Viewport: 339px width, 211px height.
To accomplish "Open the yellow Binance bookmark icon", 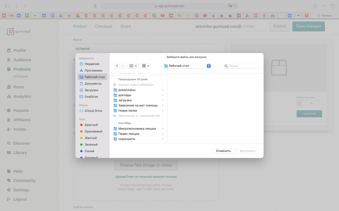I will (188, 15).
